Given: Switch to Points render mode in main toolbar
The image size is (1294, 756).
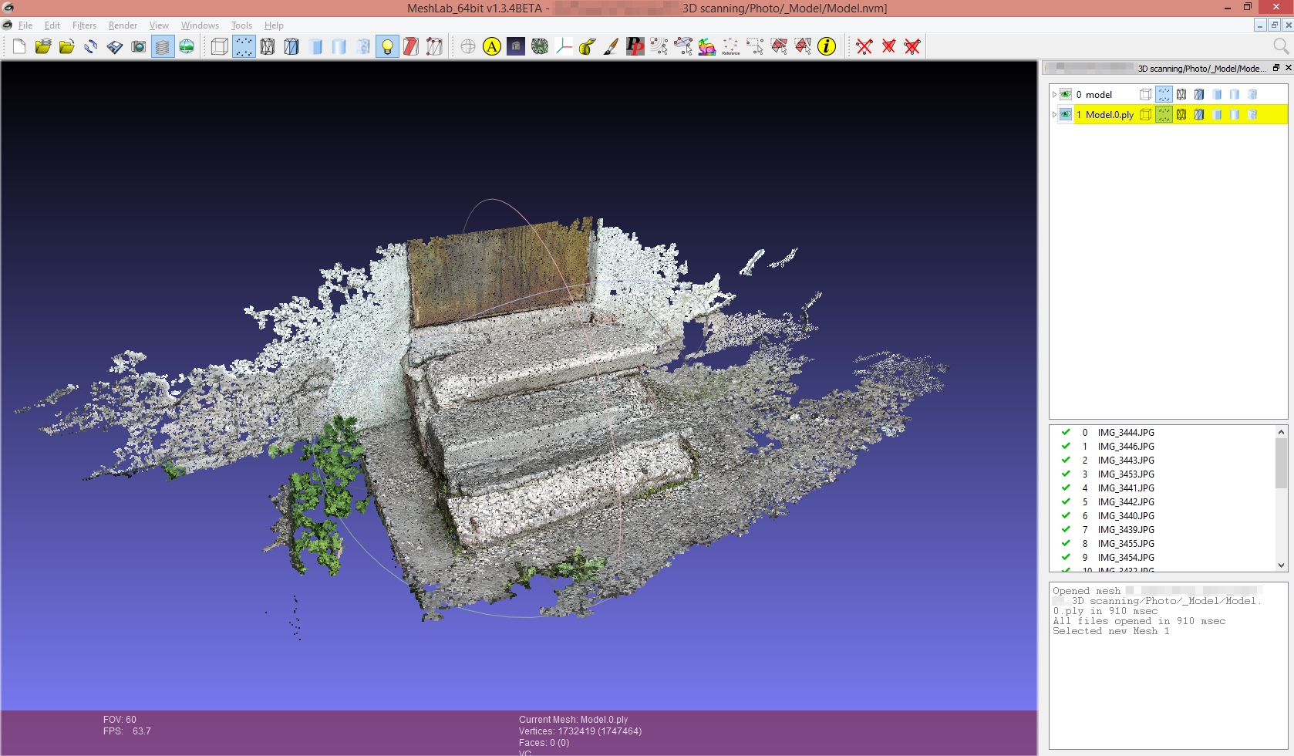Looking at the screenshot, I should coord(244,47).
